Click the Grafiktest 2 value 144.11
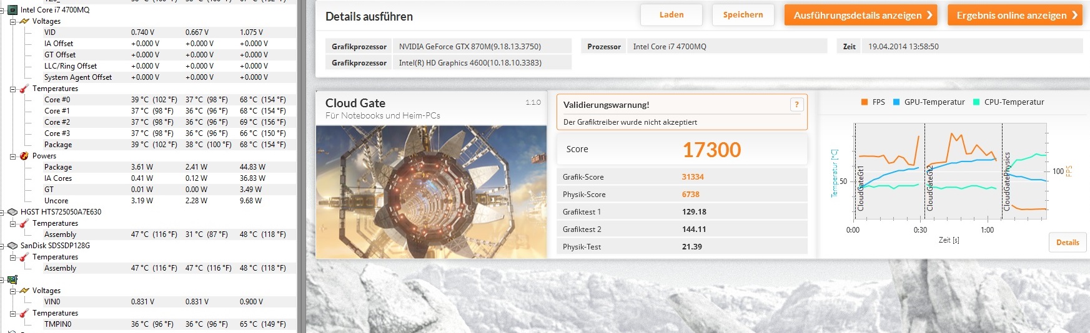The height and width of the screenshot is (333, 1090). (694, 229)
